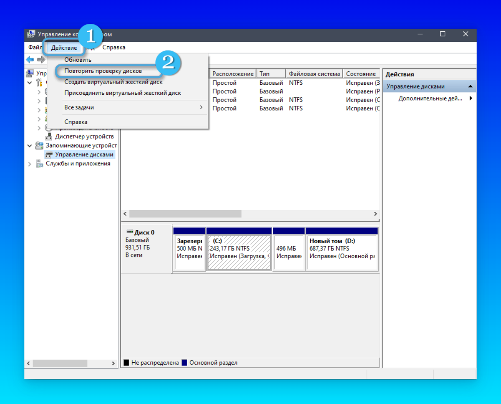Viewport: 501px width, 404px height.
Task: Click the arrow next to Дополнительные действия
Action: (471, 99)
